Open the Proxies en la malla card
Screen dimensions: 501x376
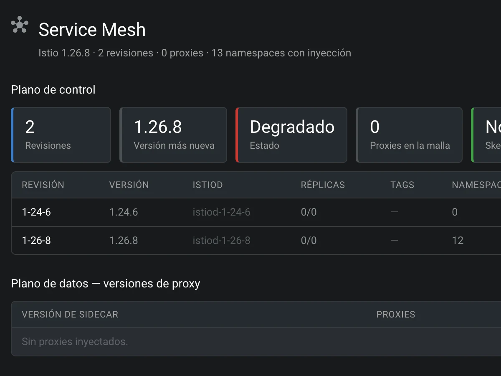(409, 135)
